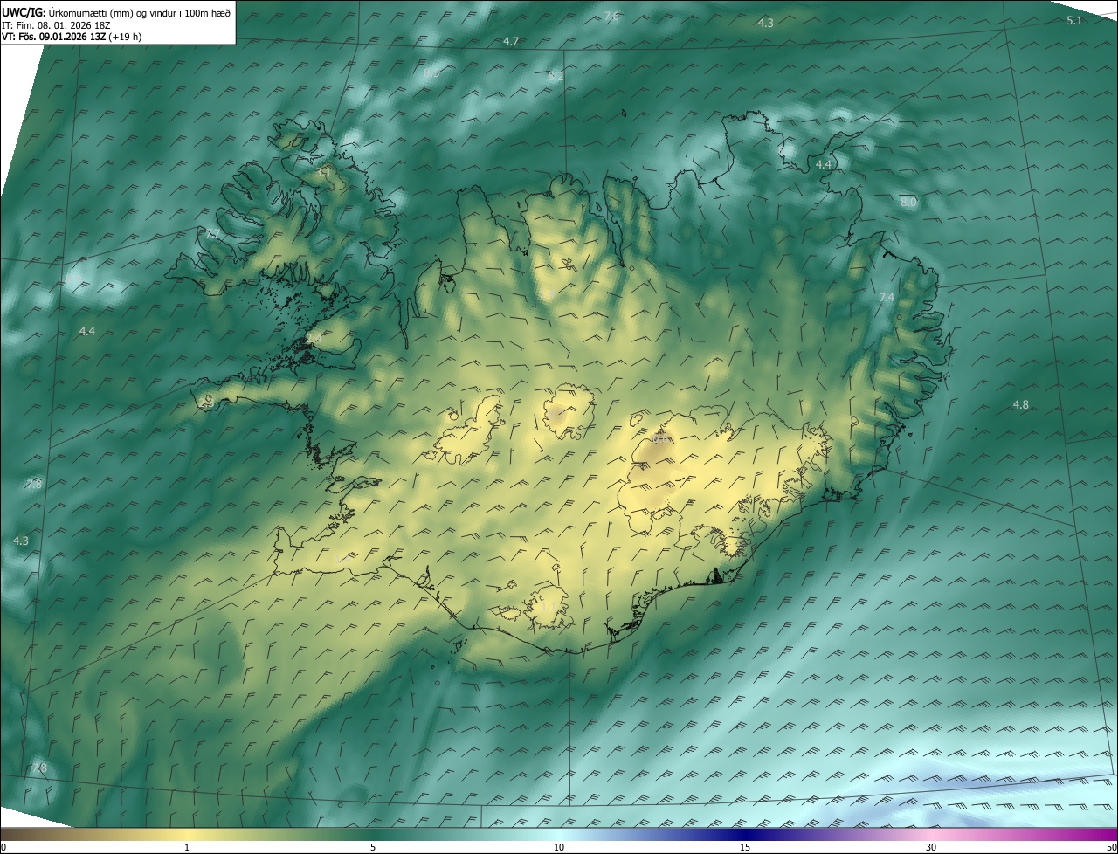This screenshot has width=1118, height=854.
Task: Click the 'Úrkomumætti (mm) og vindur í 100m hæð' title
Action: pyautogui.click(x=117, y=12)
